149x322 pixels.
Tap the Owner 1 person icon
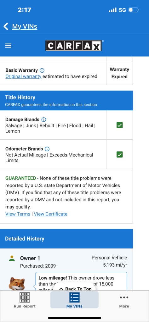pyautogui.click(x=12, y=258)
